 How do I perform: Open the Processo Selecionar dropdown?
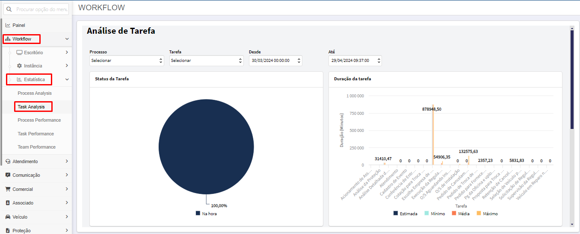[127, 61]
